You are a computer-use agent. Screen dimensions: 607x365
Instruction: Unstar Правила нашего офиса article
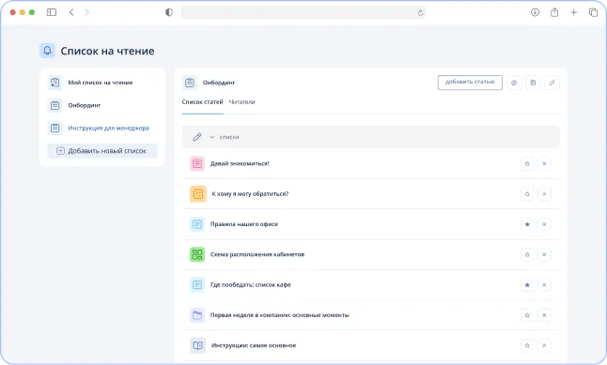(x=527, y=224)
